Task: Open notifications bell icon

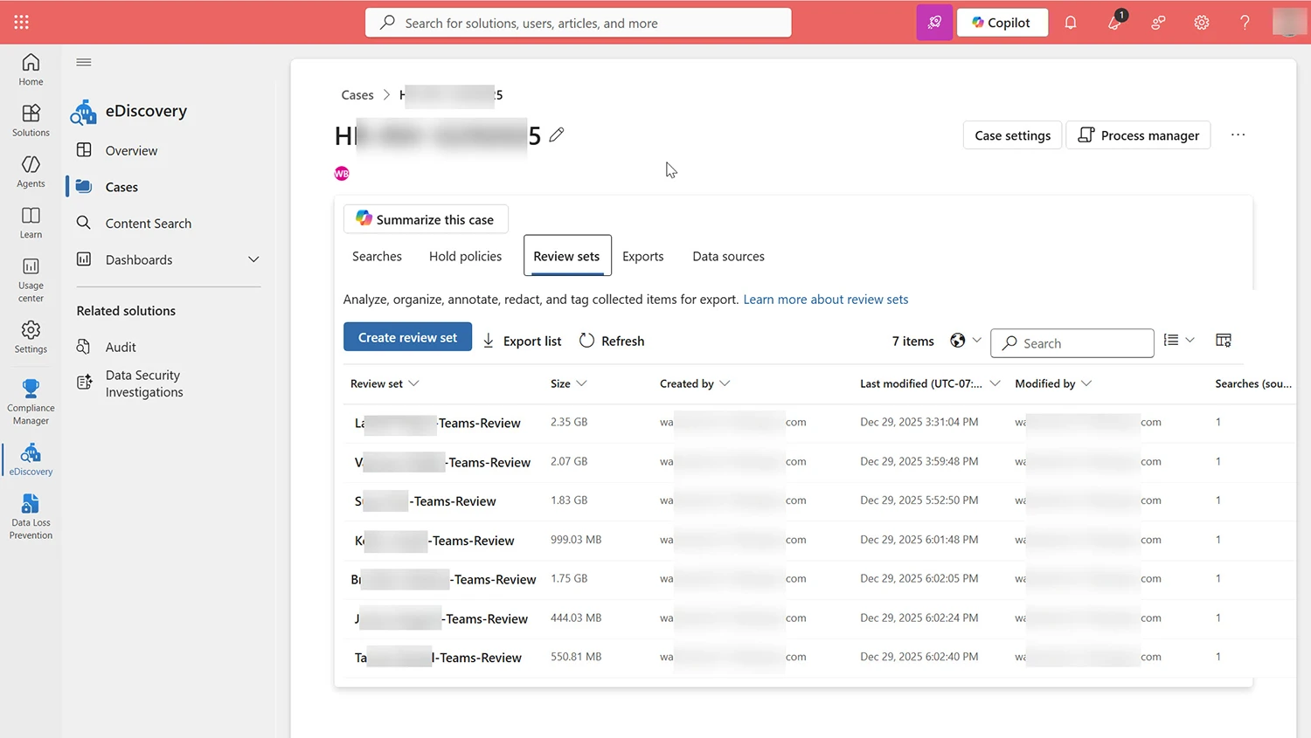Action: 1071,23
